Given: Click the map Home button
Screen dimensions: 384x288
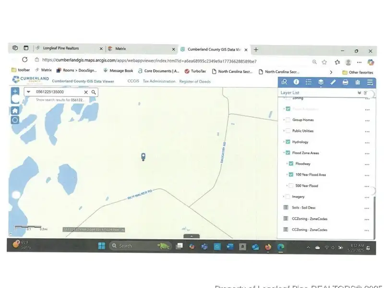Looking at the screenshot, I should pyautogui.click(x=15, y=110).
